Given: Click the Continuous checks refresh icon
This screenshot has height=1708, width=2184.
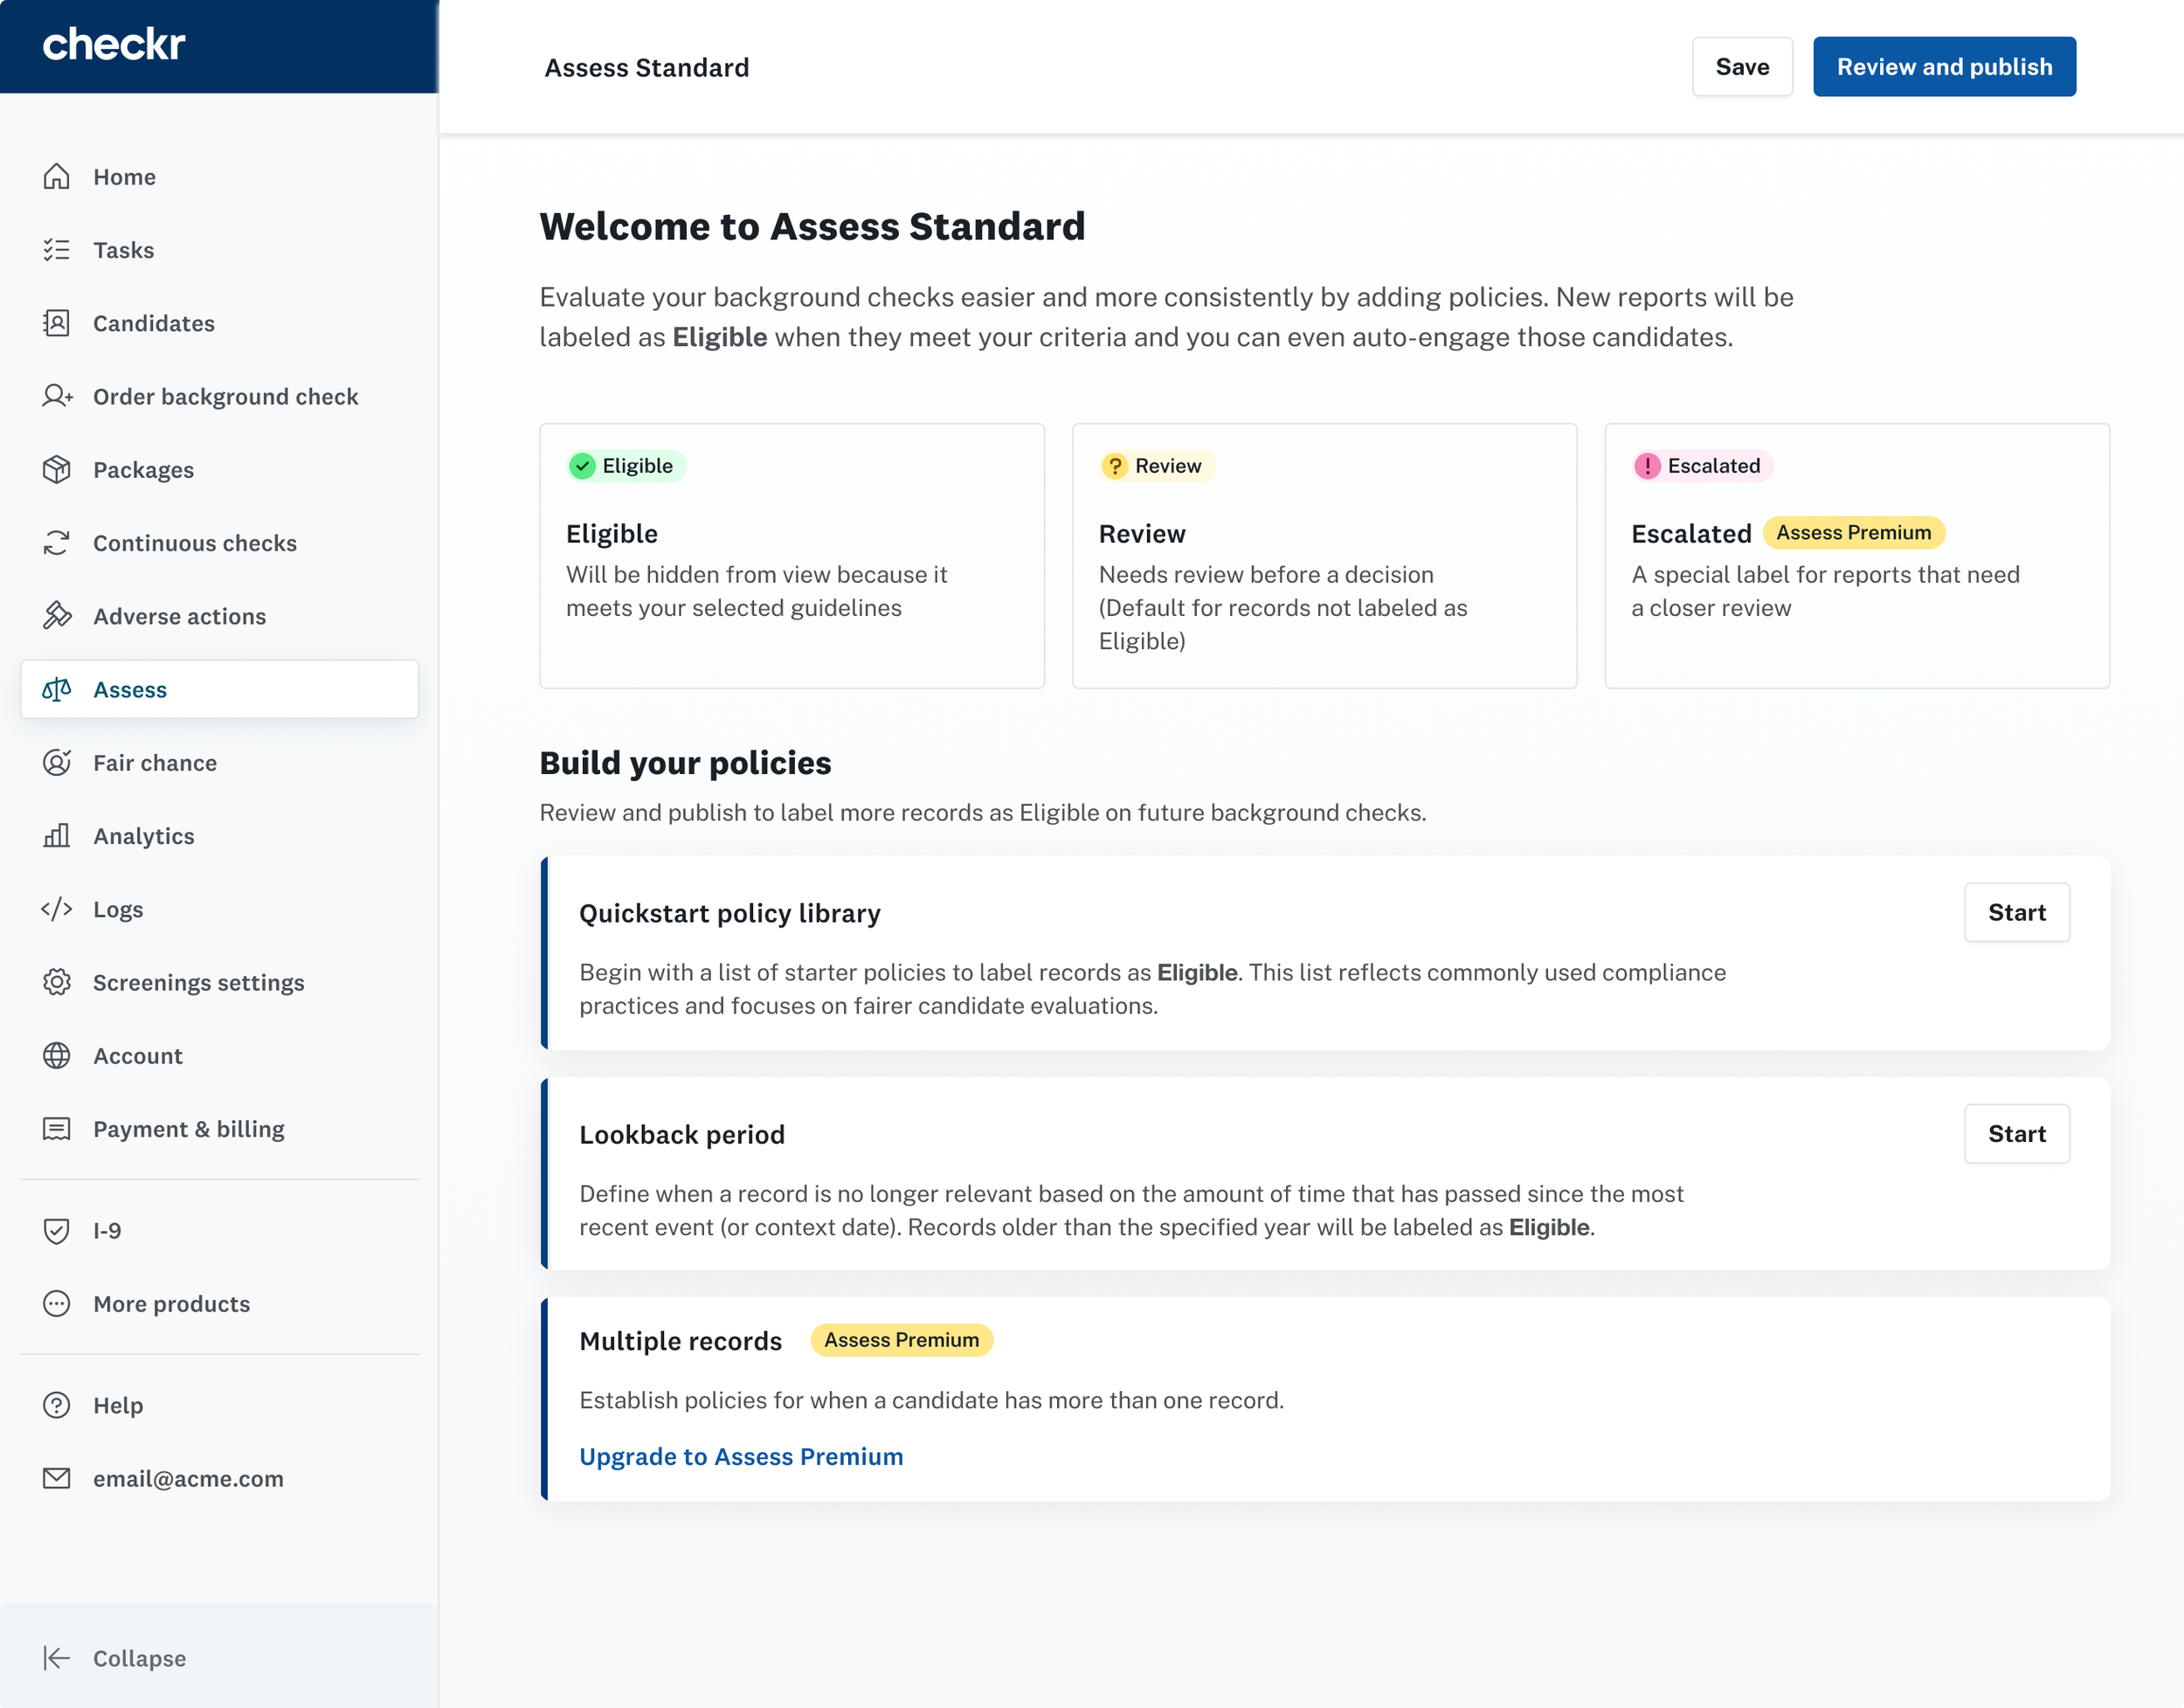Looking at the screenshot, I should coord(57,543).
